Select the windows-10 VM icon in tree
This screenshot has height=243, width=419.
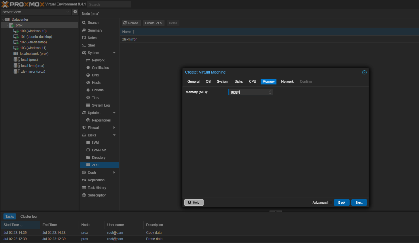[x=16, y=31]
